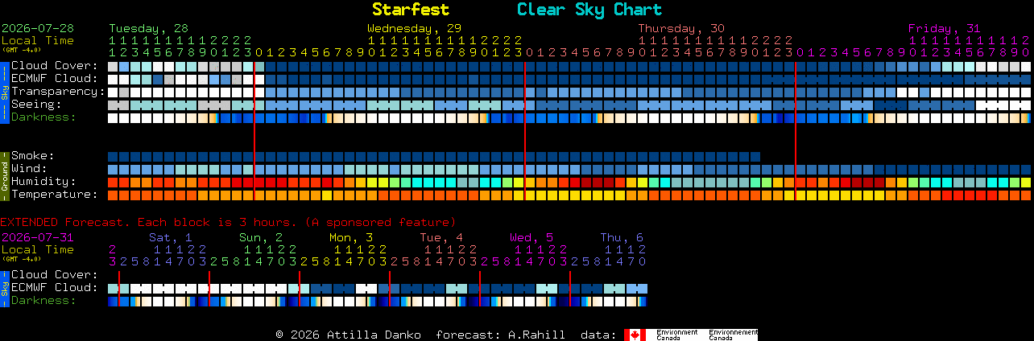1034x341 pixels.
Task: Open the Seeing row label
Action: click(36, 104)
